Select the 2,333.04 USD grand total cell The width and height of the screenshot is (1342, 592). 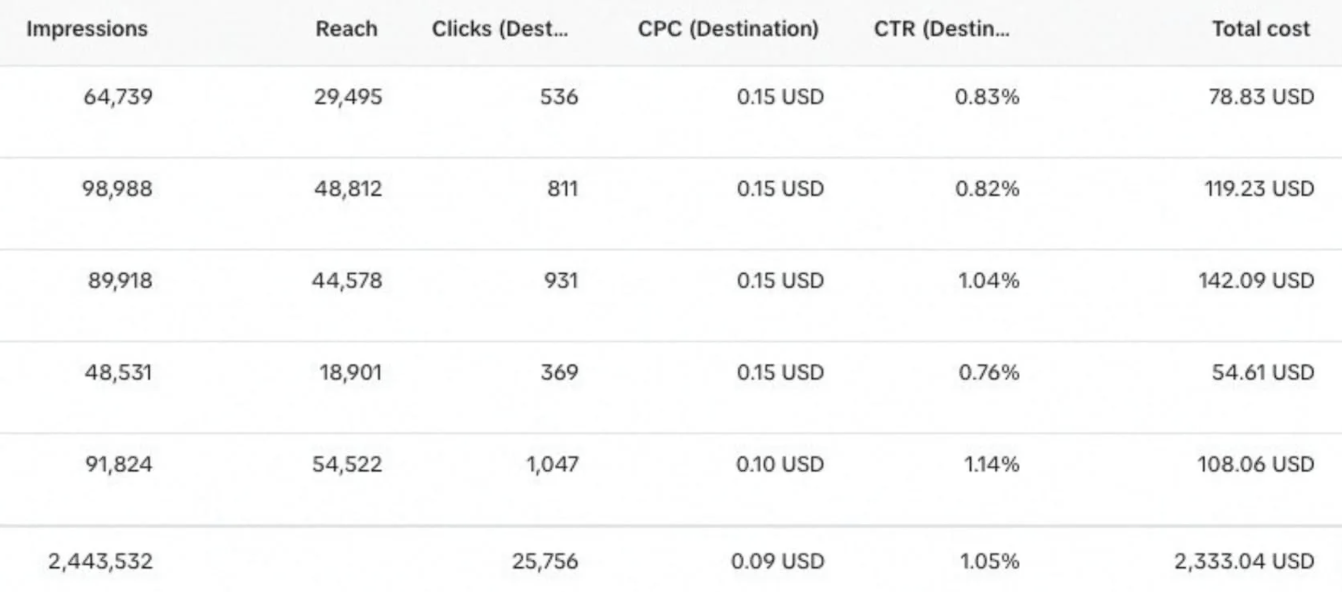(1244, 561)
